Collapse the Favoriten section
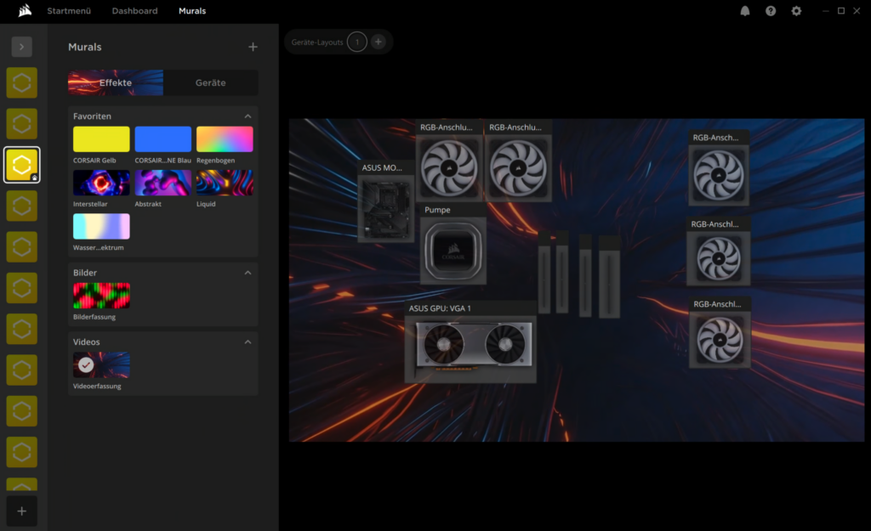Viewport: 871px width, 531px height. (248, 116)
